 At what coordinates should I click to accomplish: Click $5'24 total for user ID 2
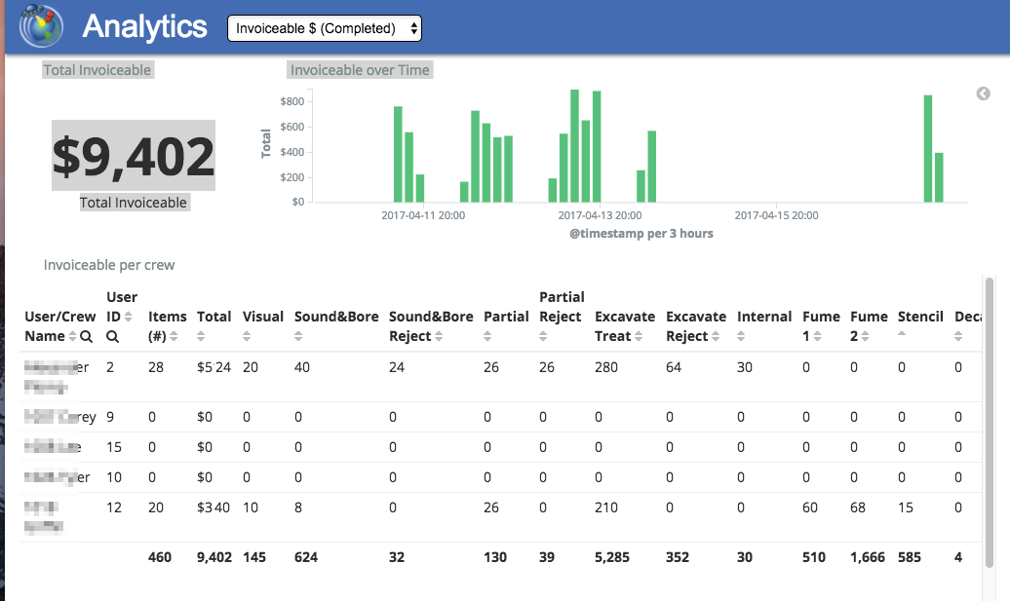point(214,367)
